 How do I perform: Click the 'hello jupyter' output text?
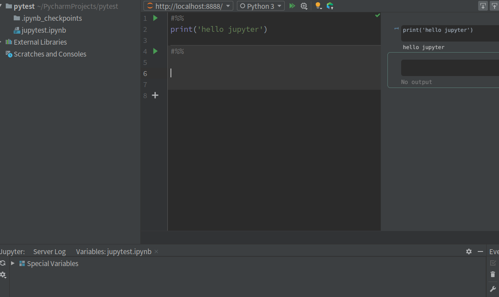tap(424, 47)
